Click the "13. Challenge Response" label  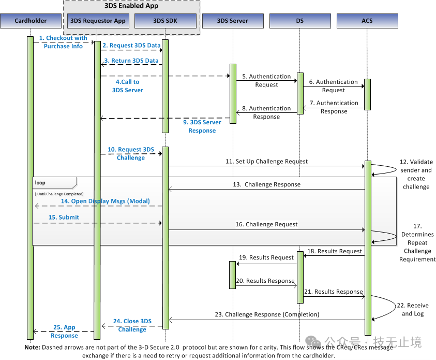pos(267,184)
